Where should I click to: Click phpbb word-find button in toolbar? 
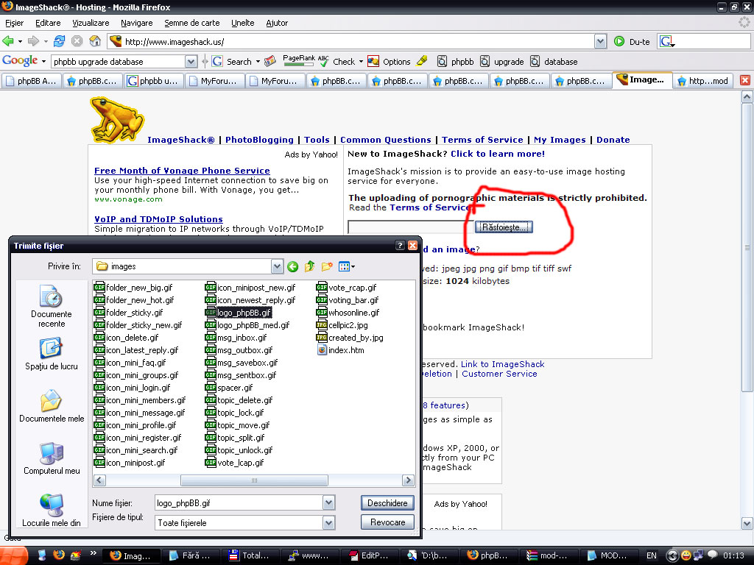(x=455, y=62)
